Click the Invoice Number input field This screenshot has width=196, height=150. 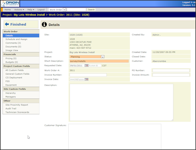(88, 75)
